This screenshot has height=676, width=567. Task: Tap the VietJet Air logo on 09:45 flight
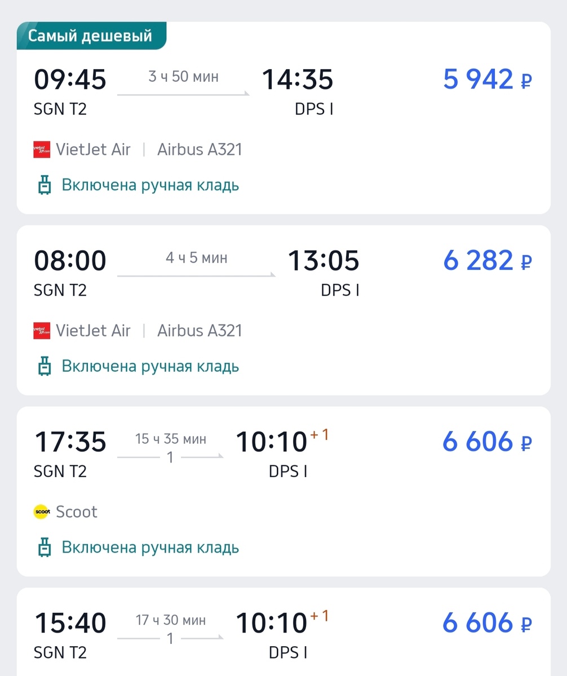point(42,150)
